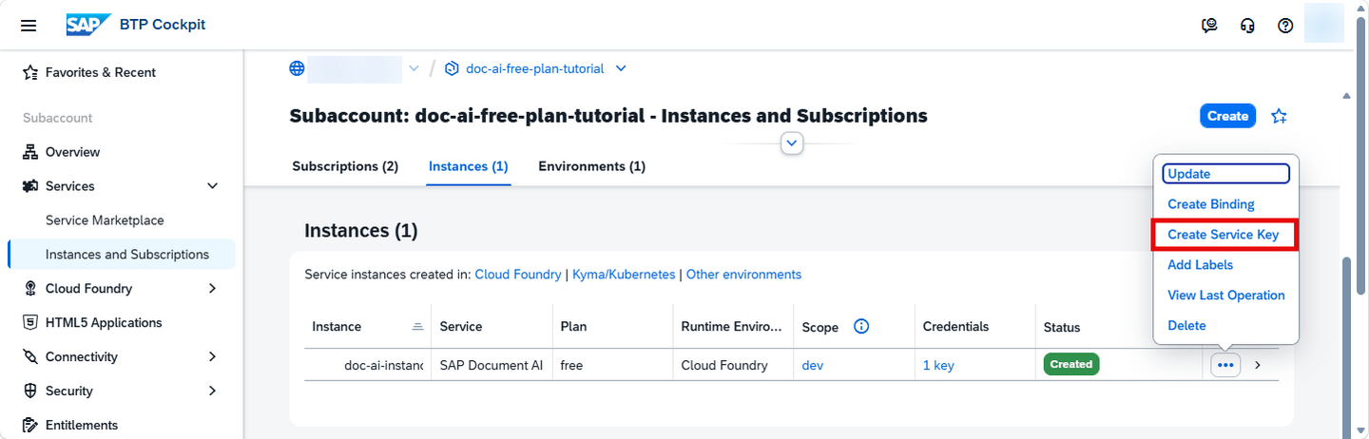
Task: Open the Cloud Foundry instances link
Action: [x=518, y=275]
